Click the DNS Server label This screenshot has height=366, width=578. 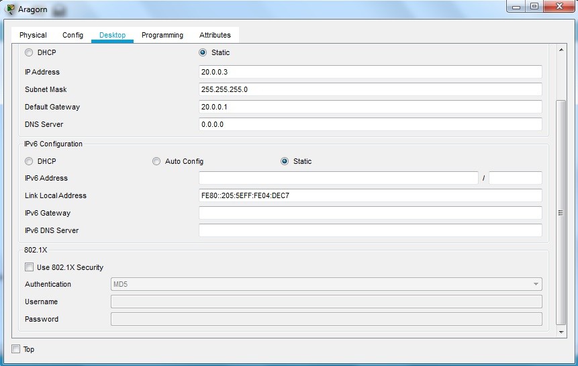44,124
